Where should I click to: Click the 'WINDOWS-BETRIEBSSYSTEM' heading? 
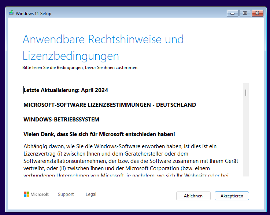tap(61, 120)
